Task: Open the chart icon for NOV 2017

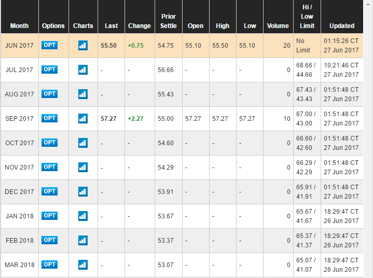Action: click(83, 167)
